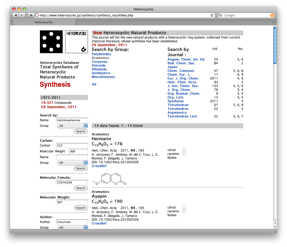The width and height of the screenshot is (287, 247).
Task: Open Terpenes group link
Action: [99, 61]
